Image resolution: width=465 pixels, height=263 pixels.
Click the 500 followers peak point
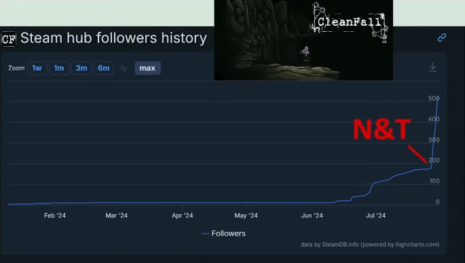(438, 98)
